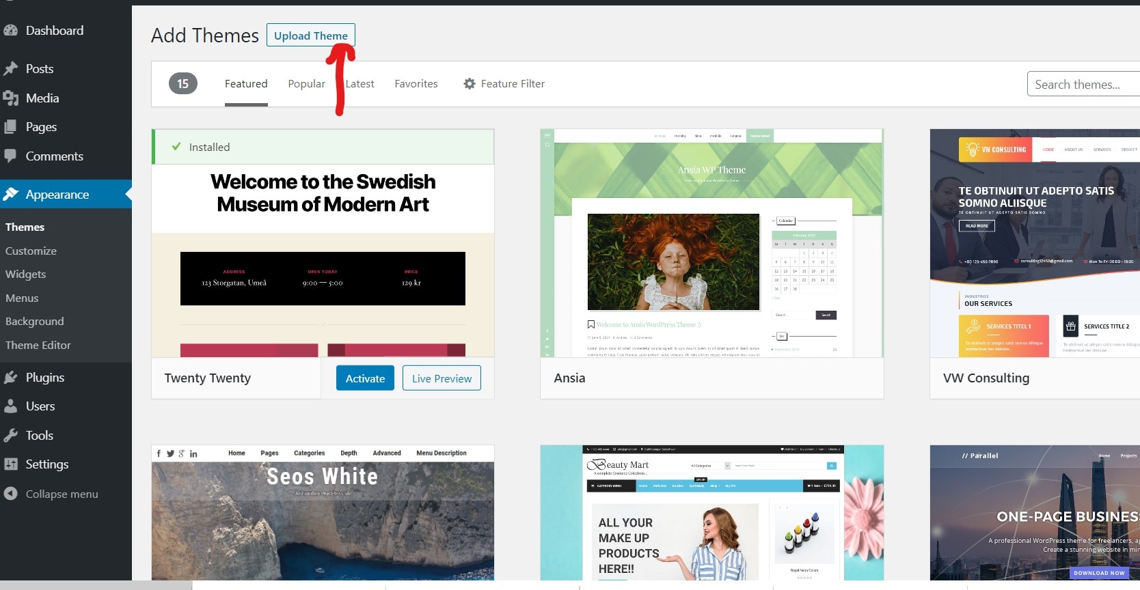
Task: Switch to the Favorites tab
Action: (416, 84)
